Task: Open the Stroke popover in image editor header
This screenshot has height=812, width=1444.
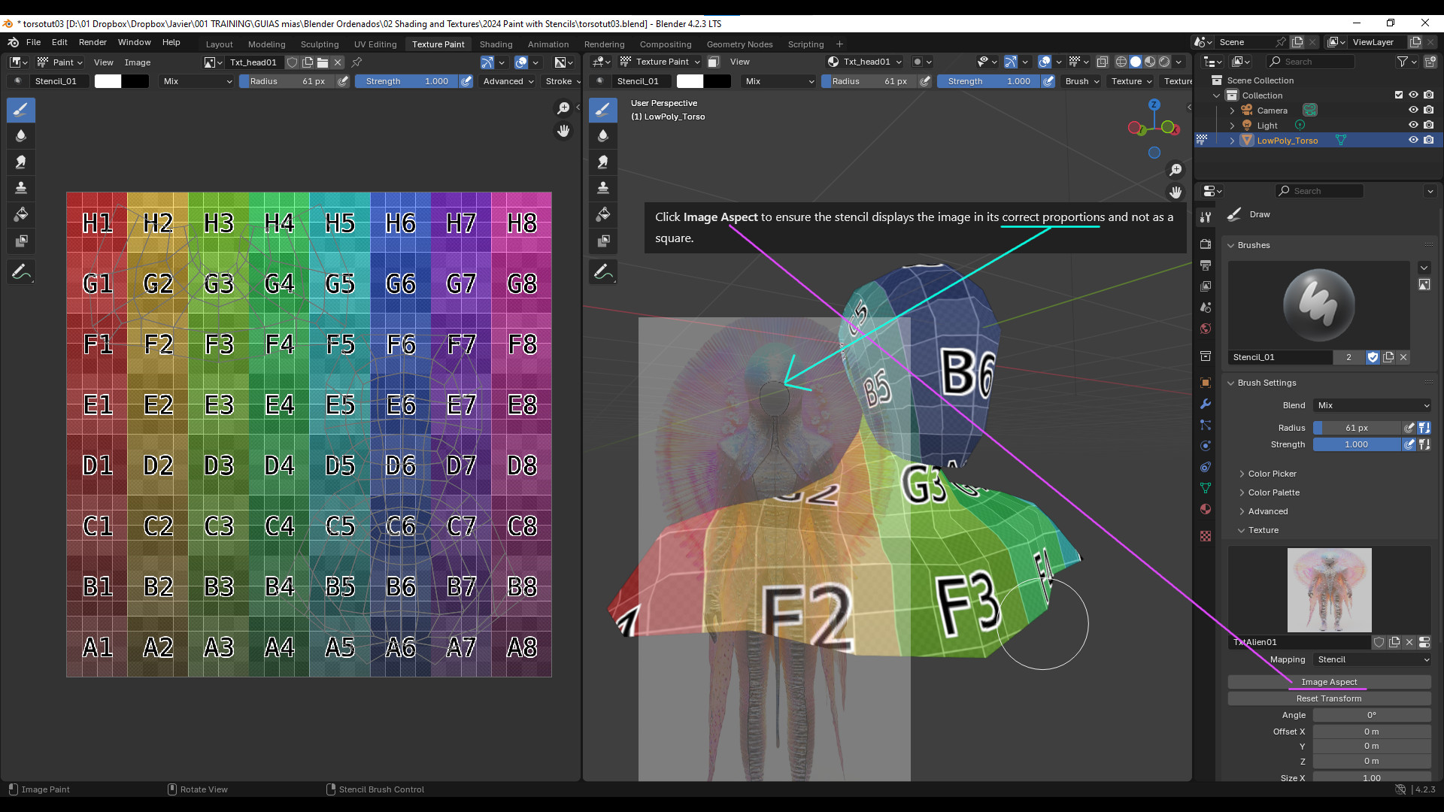Action: [563, 81]
